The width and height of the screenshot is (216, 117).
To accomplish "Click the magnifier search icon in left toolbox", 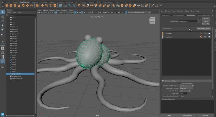I will 3,67.
